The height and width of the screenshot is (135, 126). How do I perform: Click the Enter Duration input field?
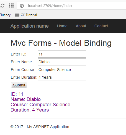[62, 77]
